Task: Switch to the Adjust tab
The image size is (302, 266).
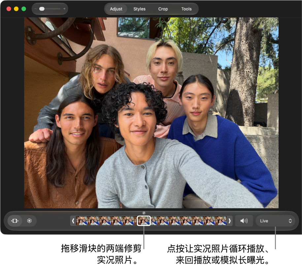Action: pyautogui.click(x=116, y=9)
